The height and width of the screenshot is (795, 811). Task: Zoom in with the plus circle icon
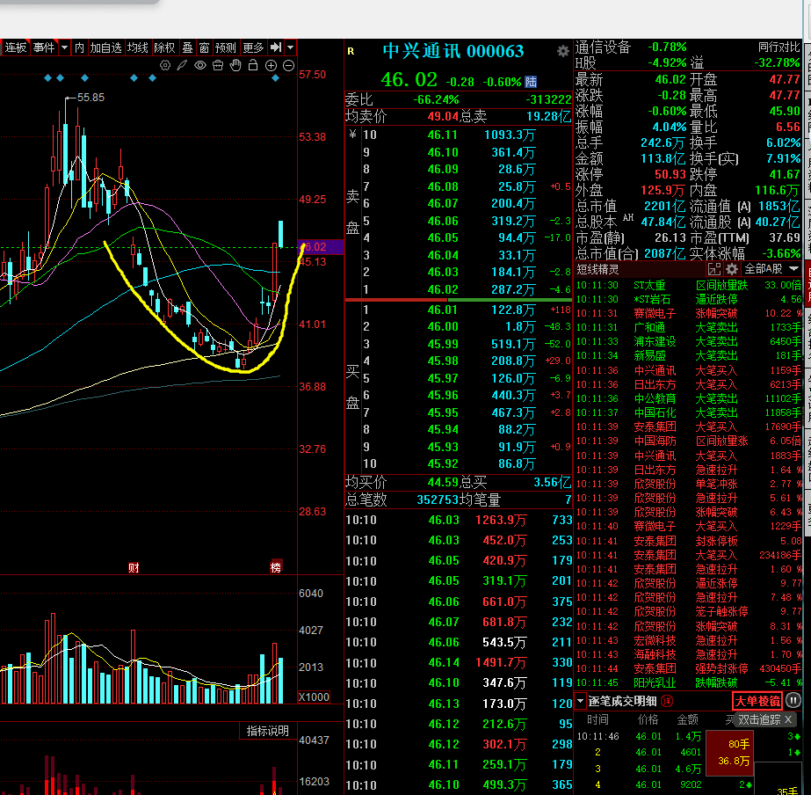pos(271,65)
